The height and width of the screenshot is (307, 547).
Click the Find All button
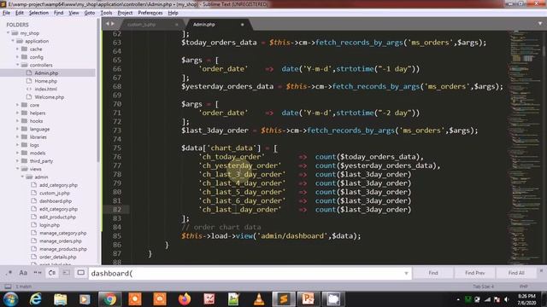point(516,273)
